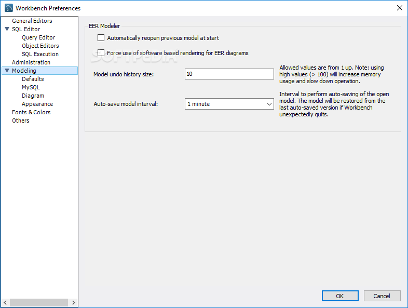408x308 pixels.
Task: Select Diagram under Modeling
Action: pyautogui.click(x=33, y=96)
